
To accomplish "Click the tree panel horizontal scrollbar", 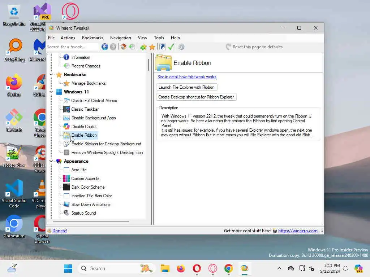I will point(91,222).
